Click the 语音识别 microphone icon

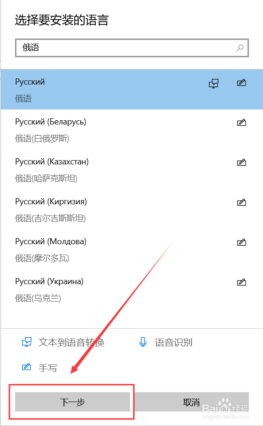pos(143,342)
